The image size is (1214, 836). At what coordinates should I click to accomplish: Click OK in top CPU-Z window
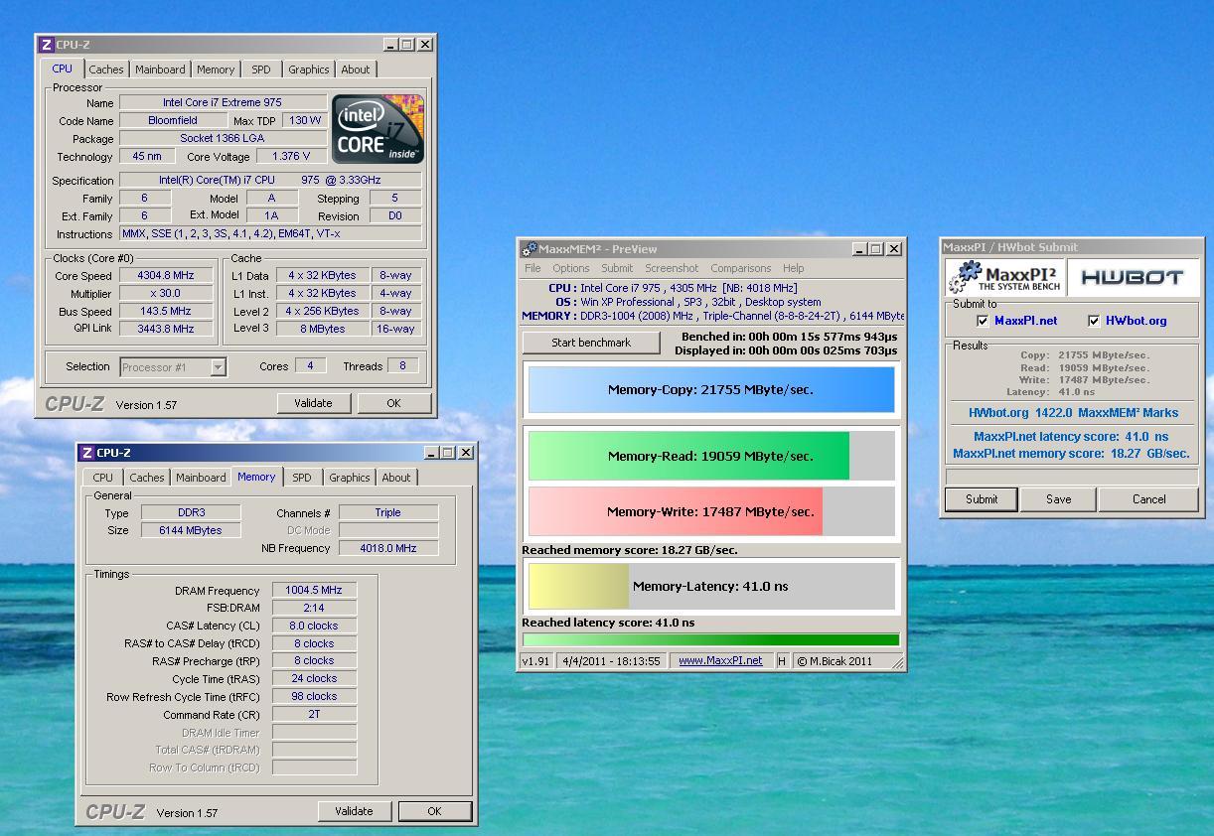pyautogui.click(x=393, y=403)
